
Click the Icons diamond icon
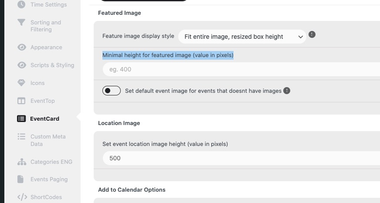pos(21,83)
